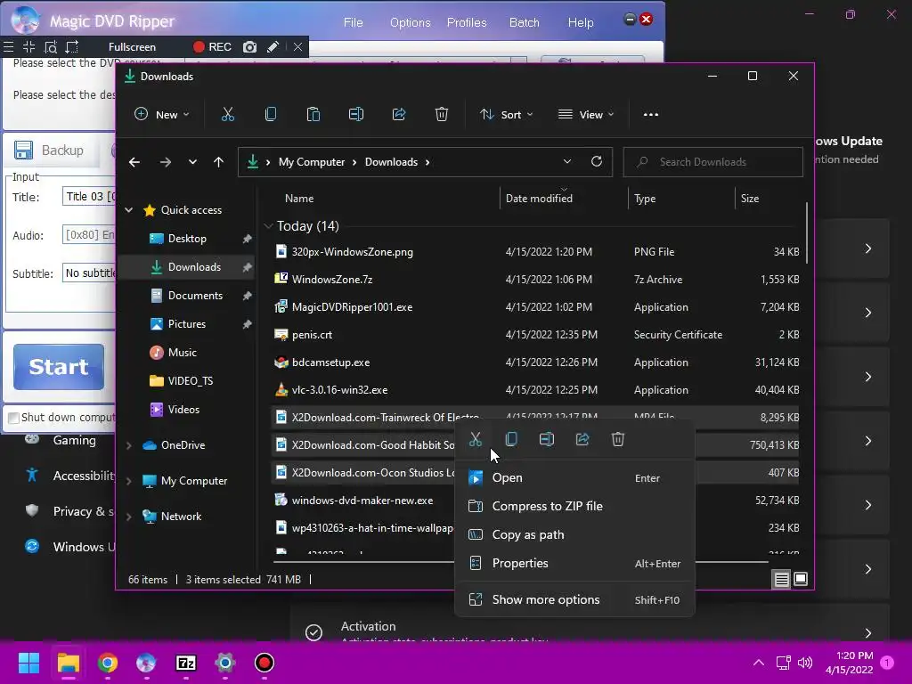The height and width of the screenshot is (684, 912).
Task: Close the recorder toolbar with X
Action: [x=297, y=47]
